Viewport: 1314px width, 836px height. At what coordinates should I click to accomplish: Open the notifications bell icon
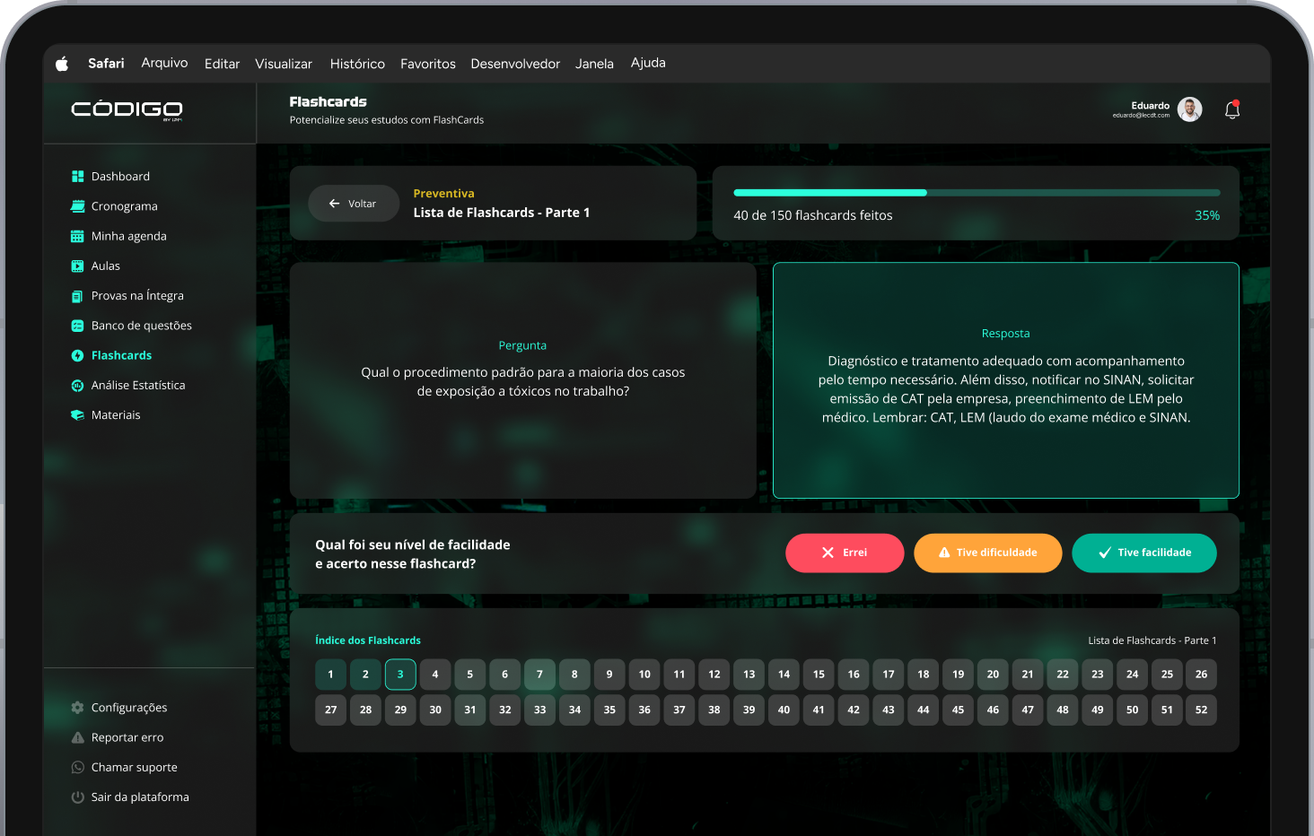pos(1232,109)
